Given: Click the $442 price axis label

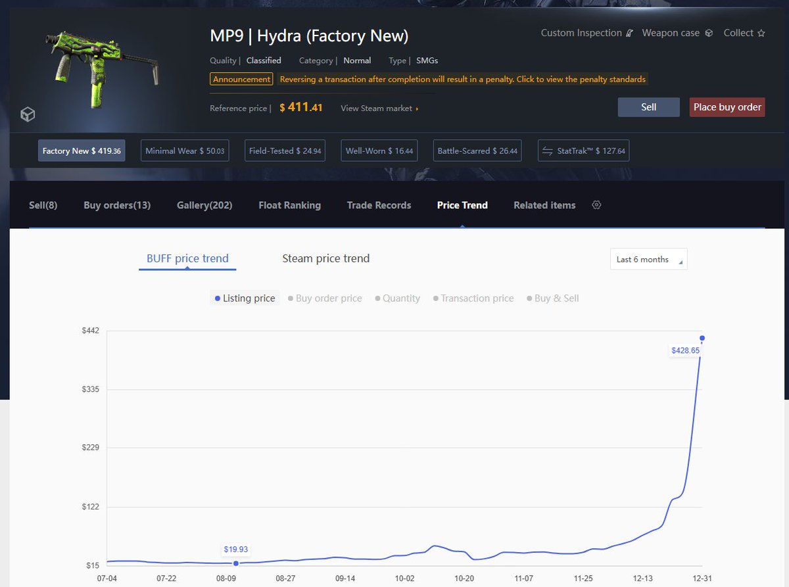Looking at the screenshot, I should (x=90, y=330).
